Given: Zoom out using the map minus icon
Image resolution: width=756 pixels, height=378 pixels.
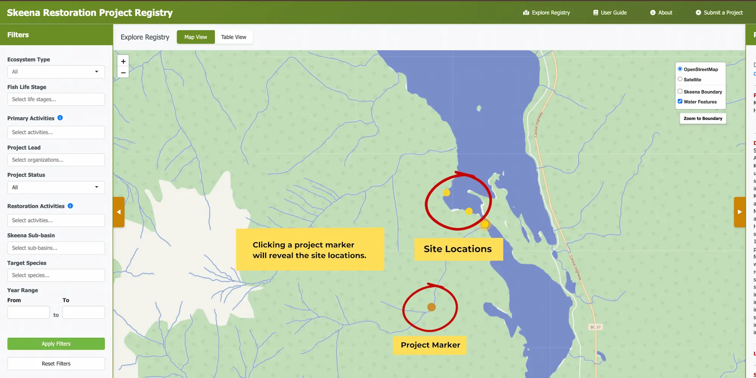Looking at the screenshot, I should 123,73.
